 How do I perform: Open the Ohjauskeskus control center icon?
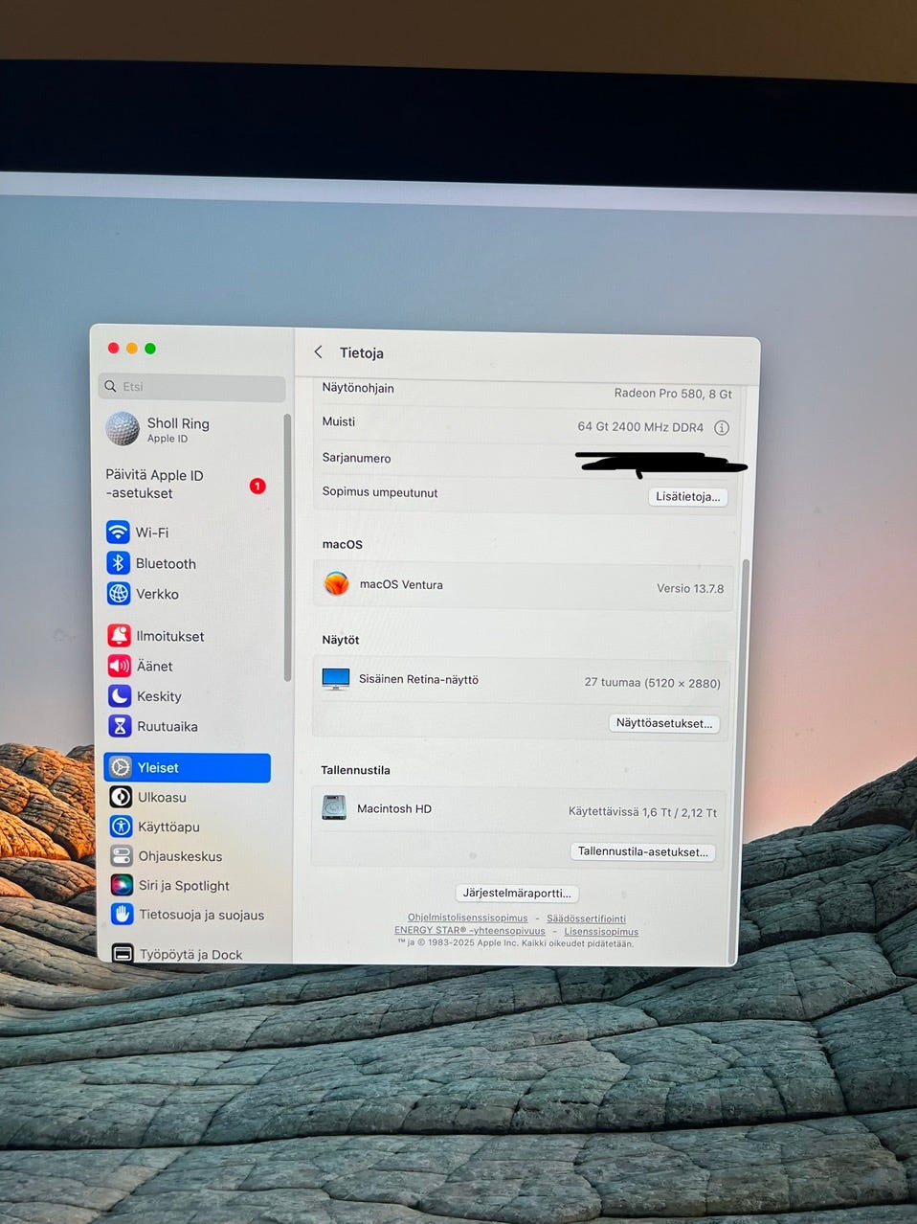click(x=122, y=856)
